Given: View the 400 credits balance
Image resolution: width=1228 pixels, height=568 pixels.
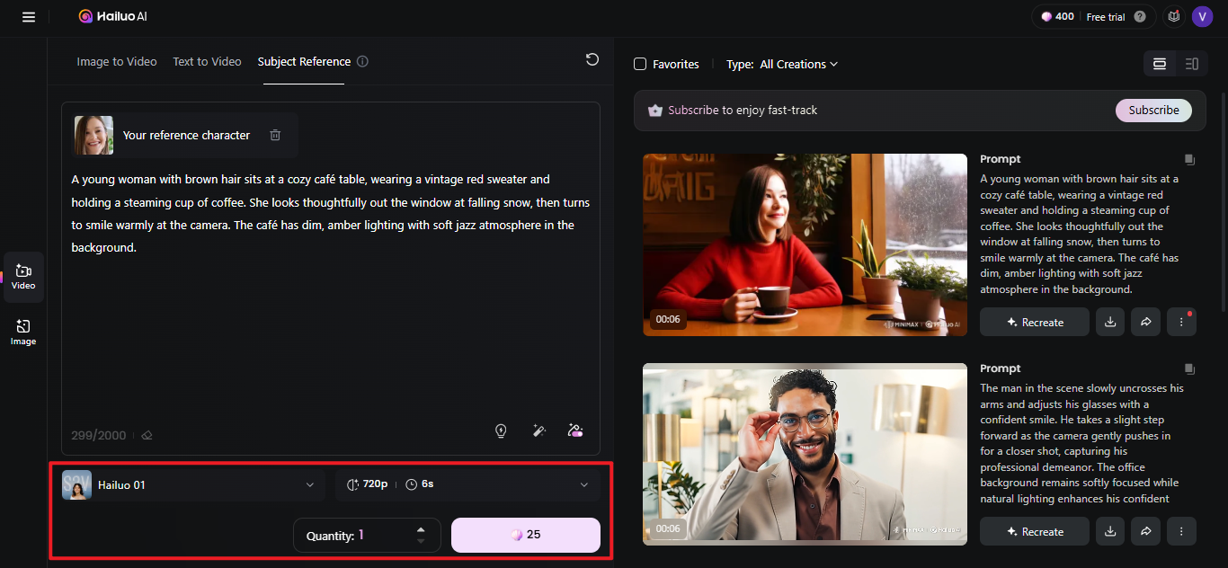Looking at the screenshot, I should click(x=1057, y=16).
